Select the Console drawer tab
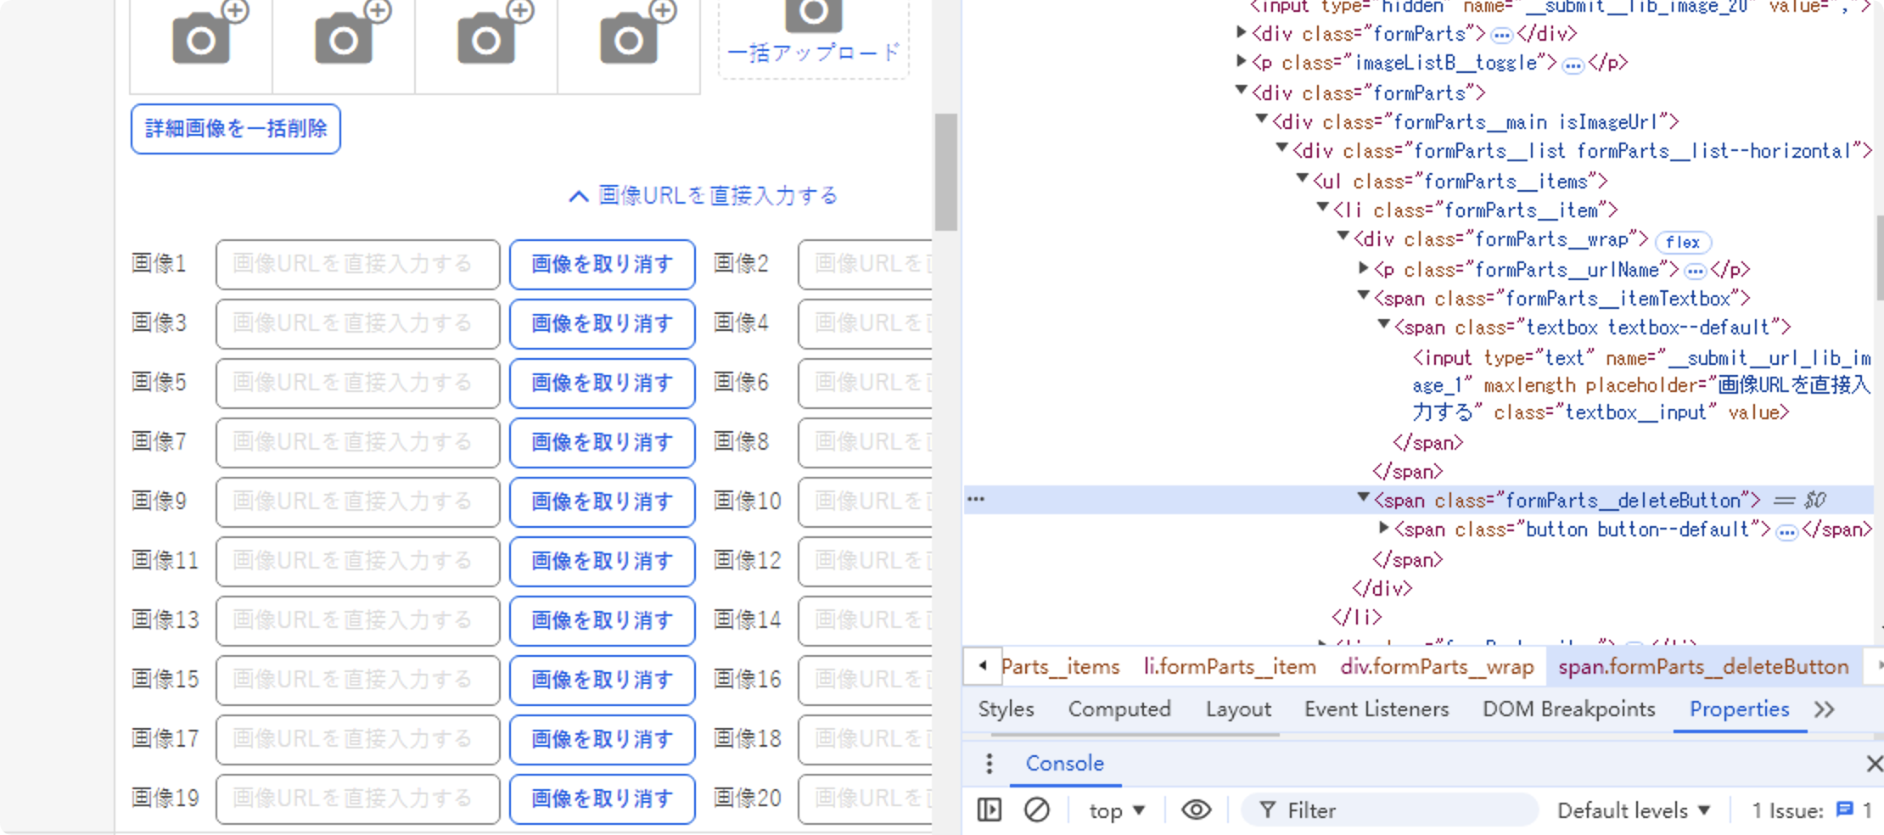The width and height of the screenshot is (1884, 835). [x=1064, y=764]
